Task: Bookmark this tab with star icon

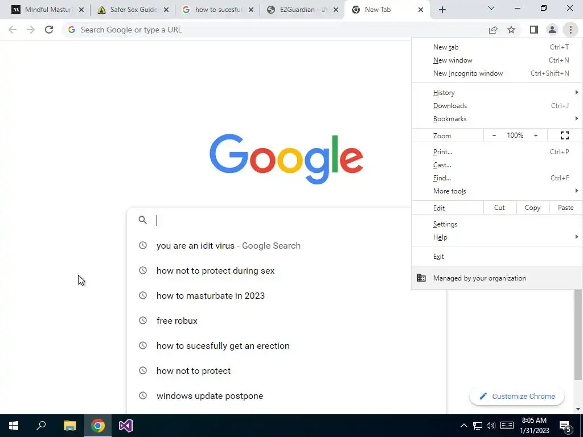Action: 511,30
